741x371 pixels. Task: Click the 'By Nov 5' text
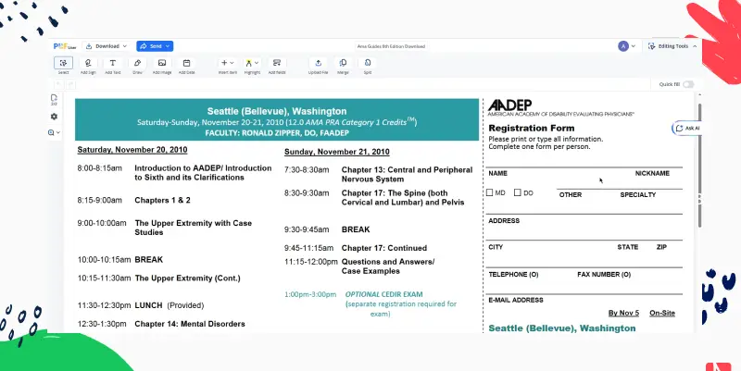coord(623,313)
